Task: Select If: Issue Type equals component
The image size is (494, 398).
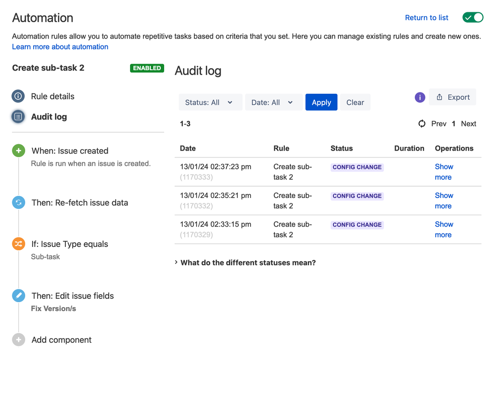Action: click(x=70, y=244)
